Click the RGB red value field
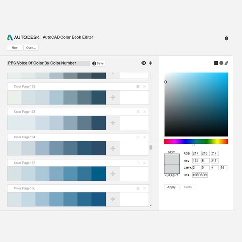 196,153
